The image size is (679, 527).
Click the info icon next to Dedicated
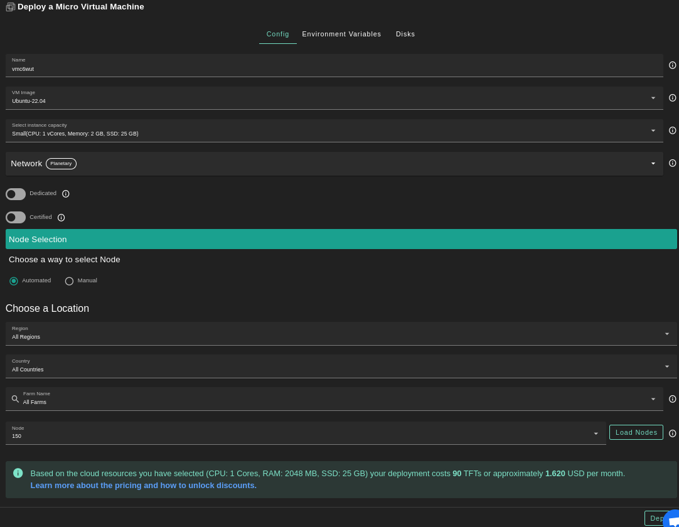[66, 194]
